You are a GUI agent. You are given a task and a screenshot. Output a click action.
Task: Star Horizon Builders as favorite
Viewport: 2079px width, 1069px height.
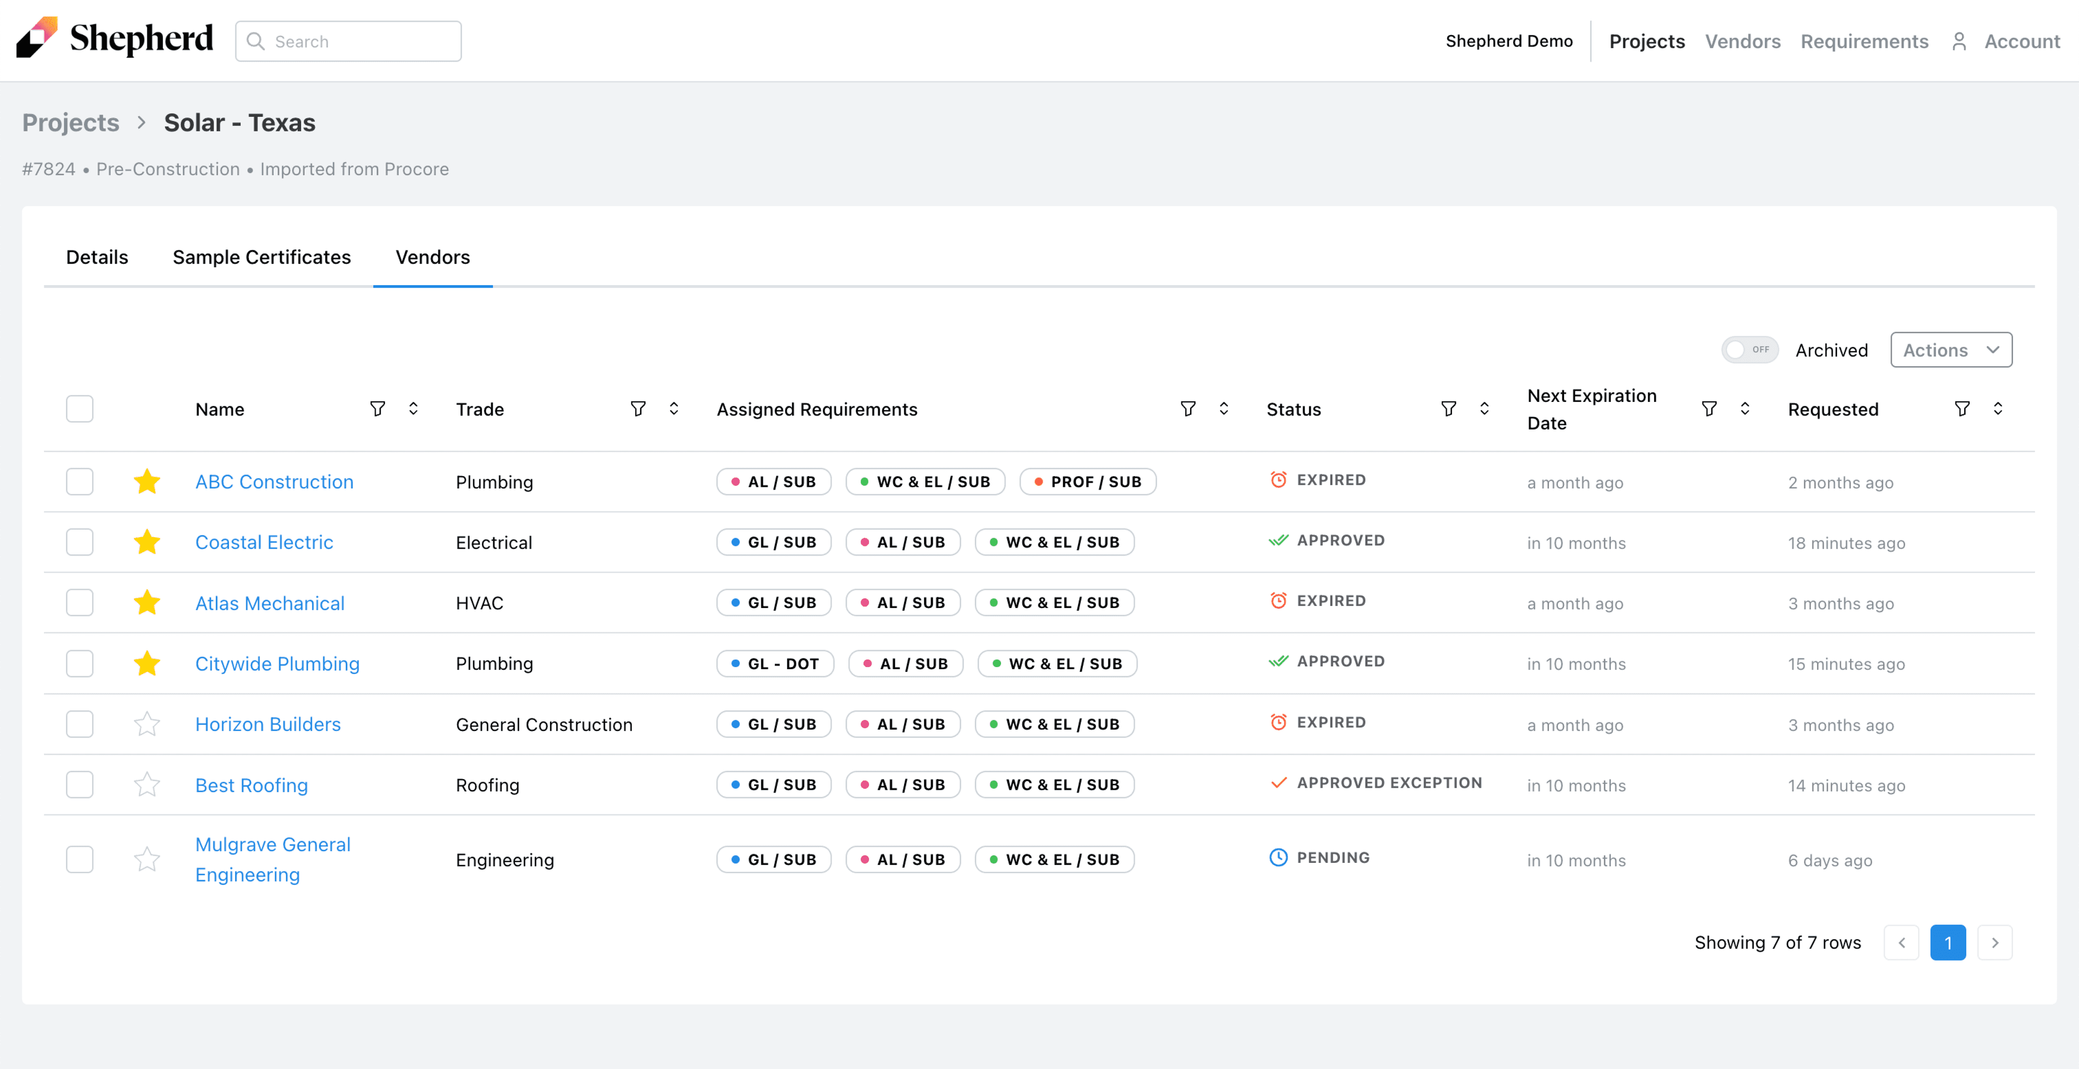point(147,724)
